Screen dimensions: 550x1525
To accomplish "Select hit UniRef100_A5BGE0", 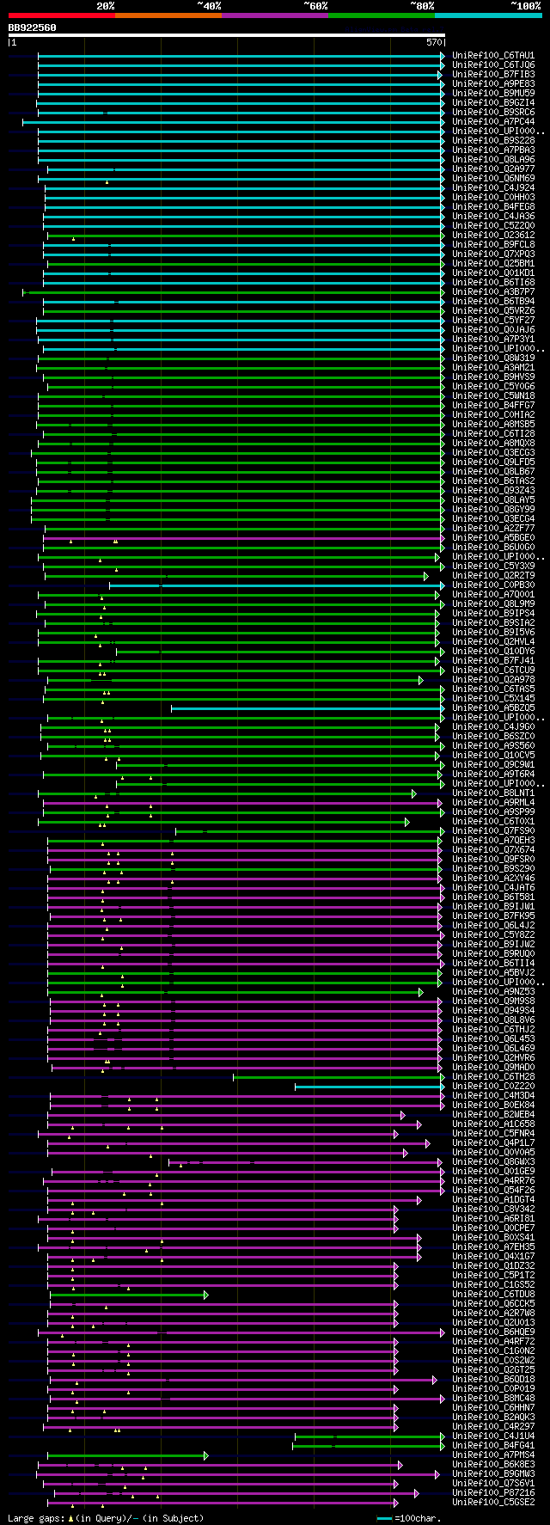I will click(x=493, y=538).
